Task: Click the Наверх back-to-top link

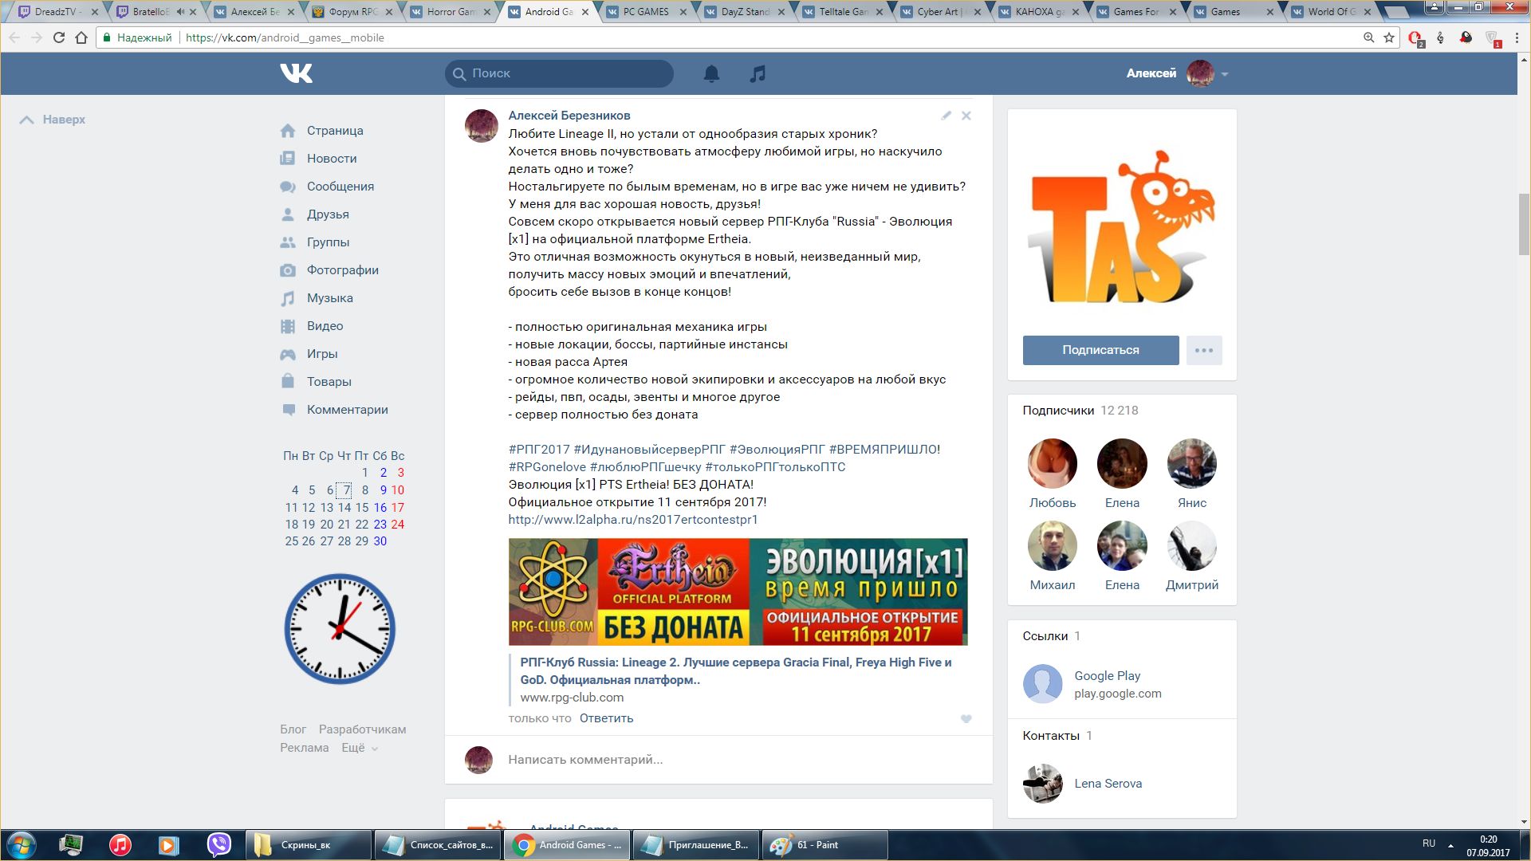Action: pos(53,120)
